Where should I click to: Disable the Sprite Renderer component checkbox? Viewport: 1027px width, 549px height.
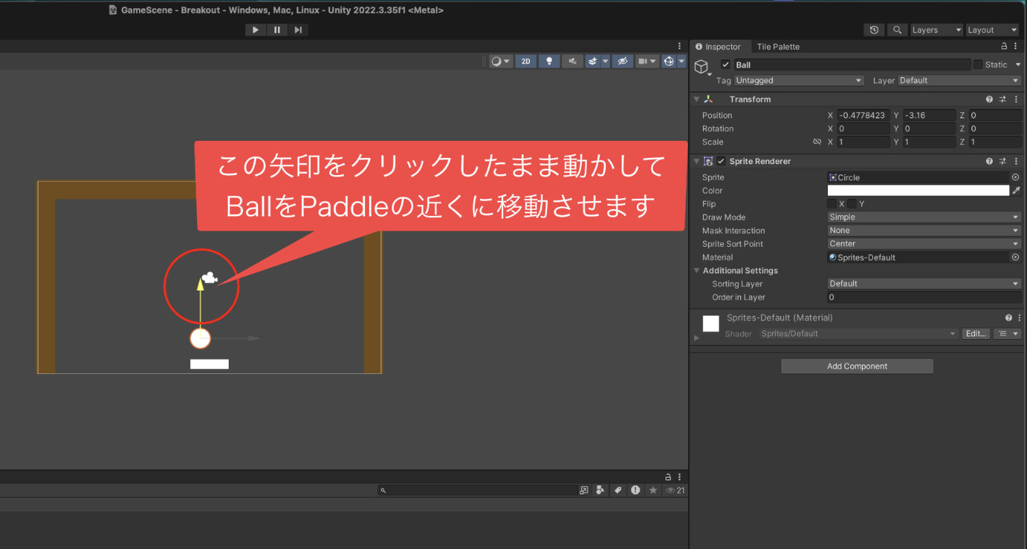pos(721,161)
